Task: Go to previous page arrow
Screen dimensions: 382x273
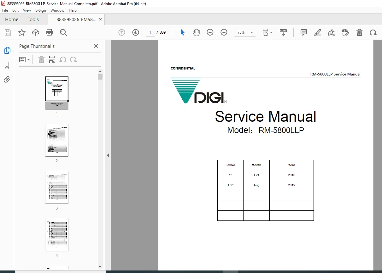Action: [x=122, y=32]
